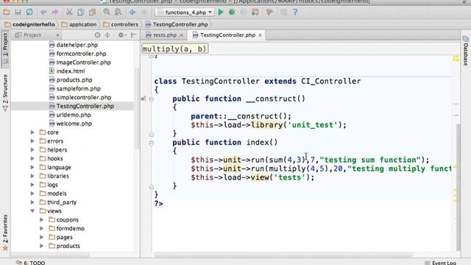The image size is (471, 265).
Task: Expand the core folder
Action: click(32, 132)
